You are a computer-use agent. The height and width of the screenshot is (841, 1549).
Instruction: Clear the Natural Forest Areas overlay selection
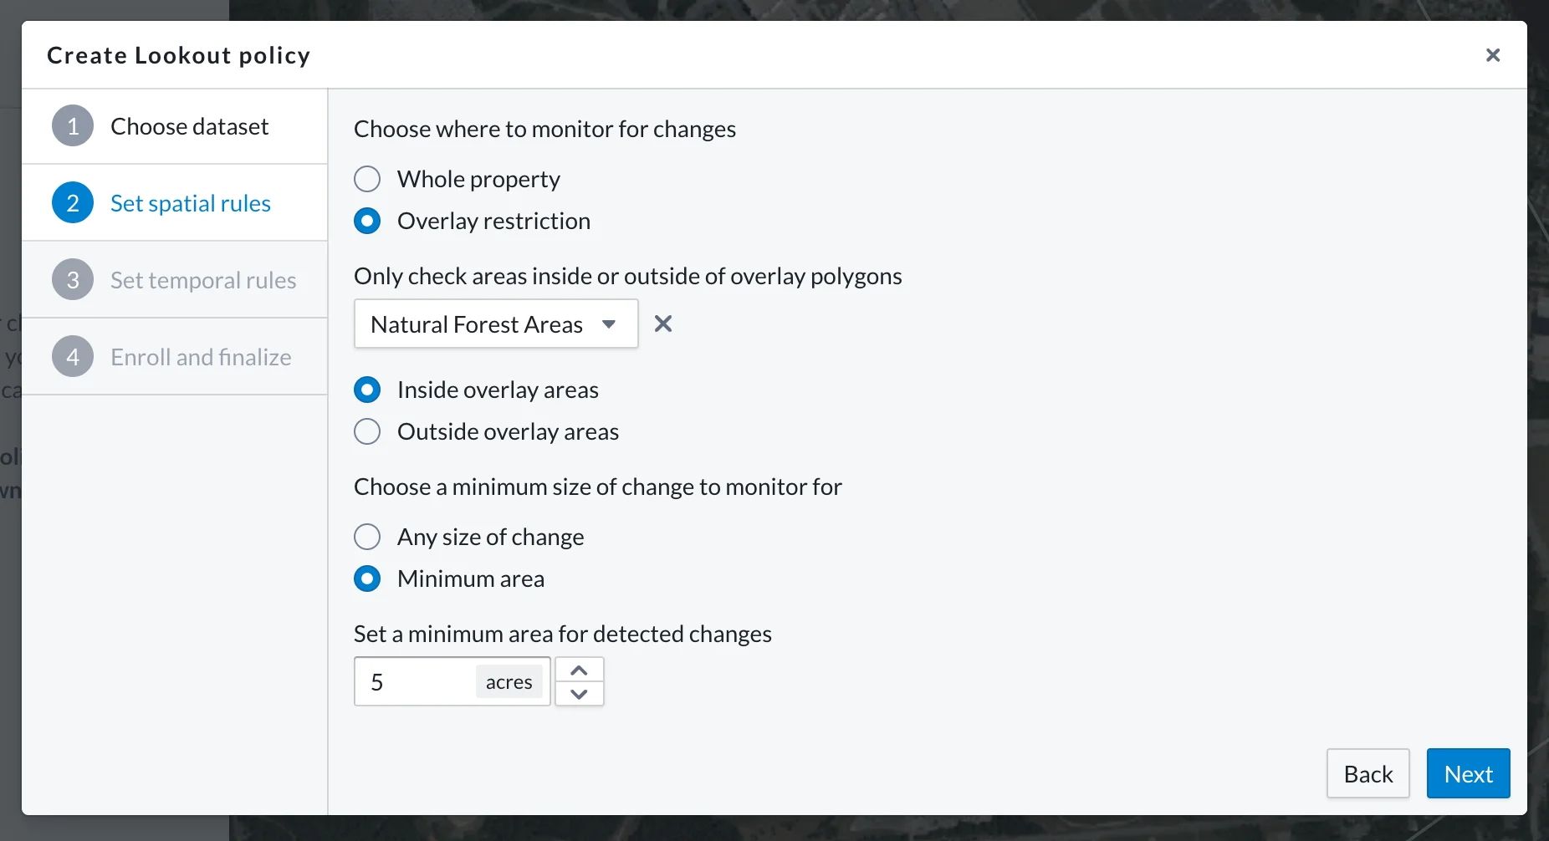click(x=662, y=324)
